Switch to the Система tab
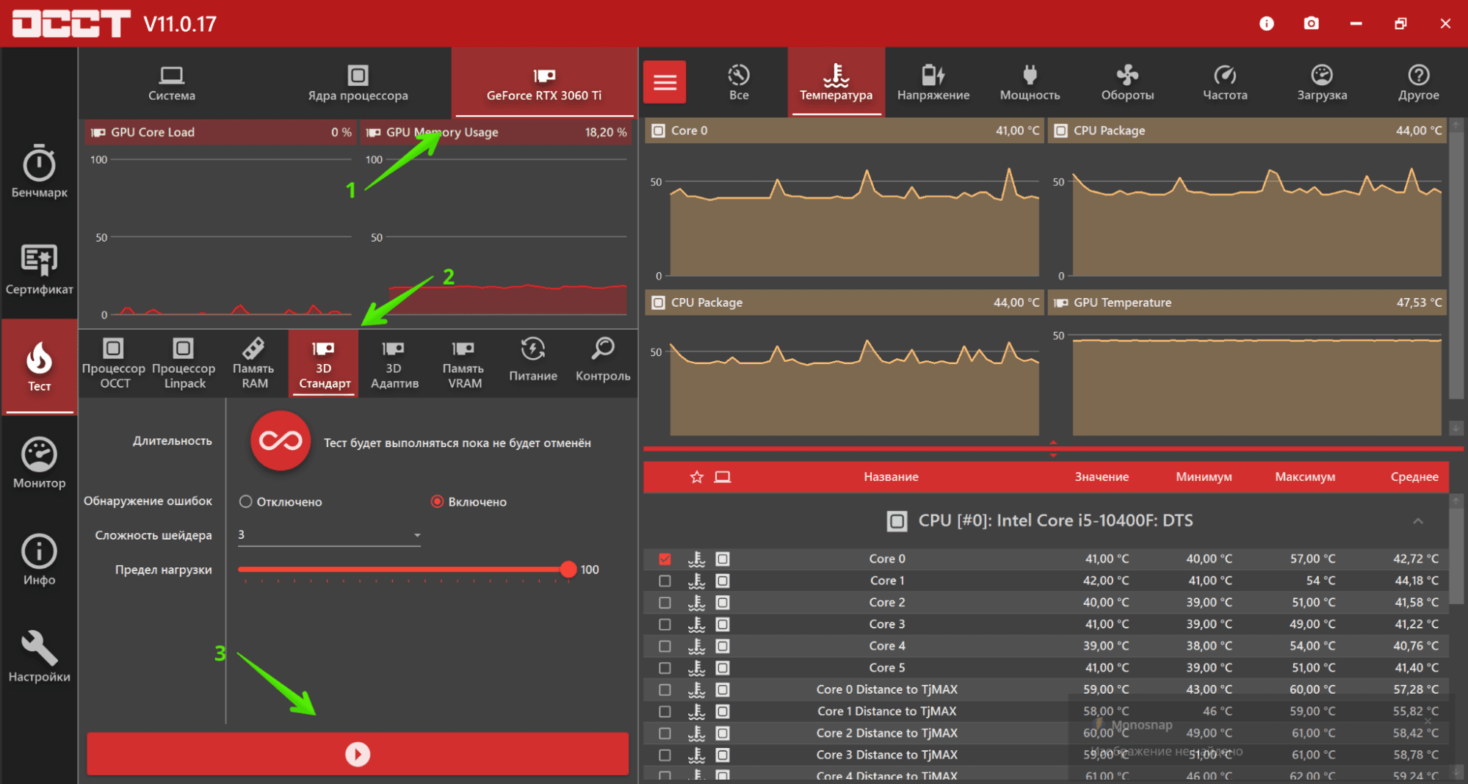Screen dimensions: 1468x784 click(172, 83)
